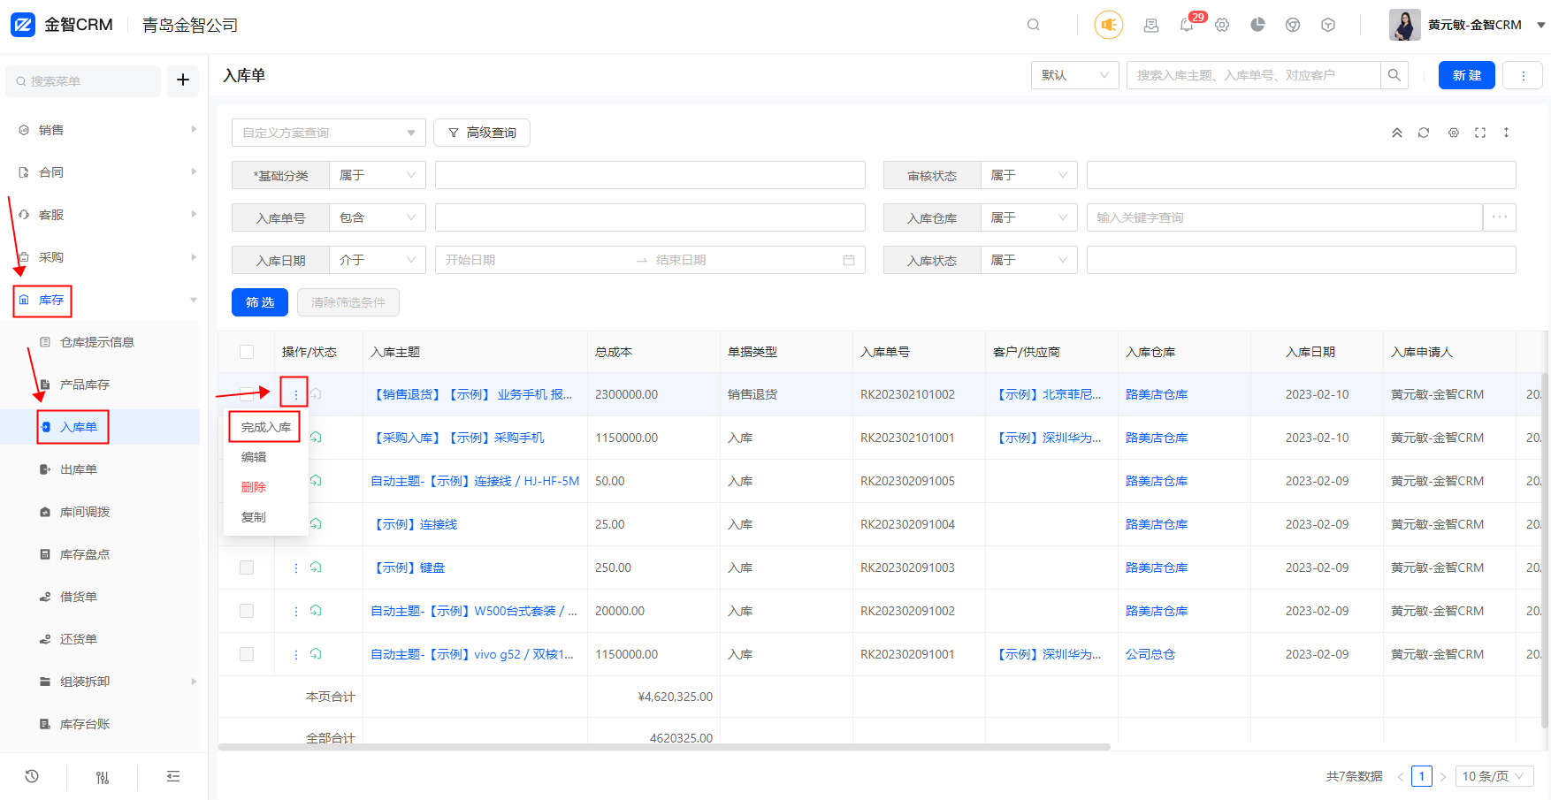Screen dimensions: 1551x800
Task: Open the notification bell with 29 badge
Action: point(1187,25)
